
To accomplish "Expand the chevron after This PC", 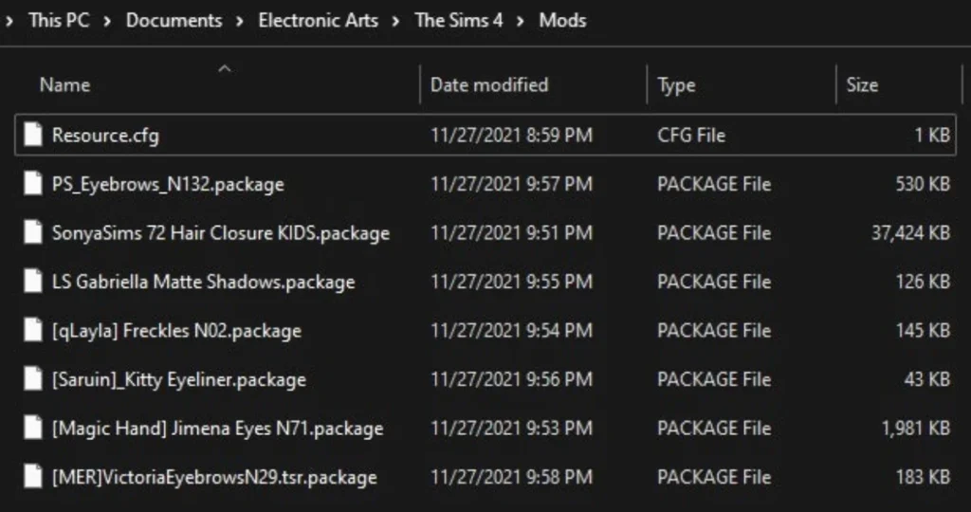I will coord(107,20).
